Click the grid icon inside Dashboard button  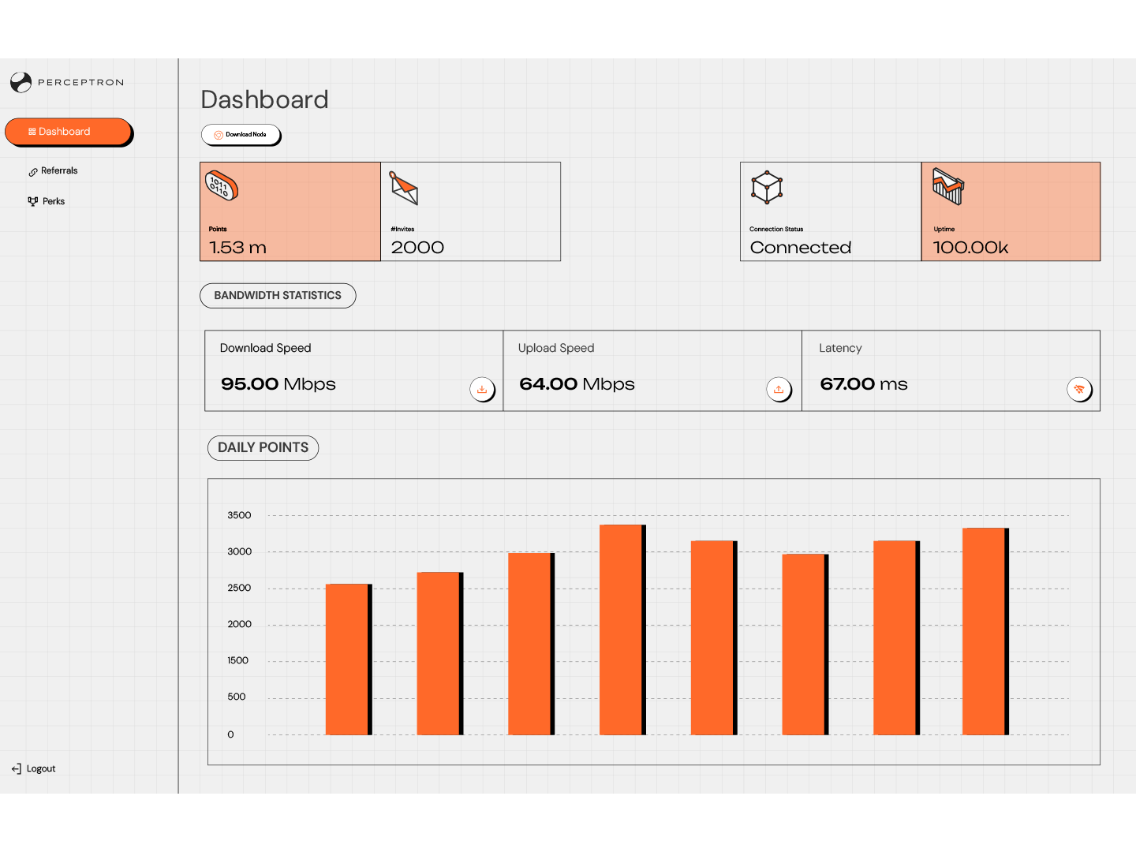[x=32, y=131]
